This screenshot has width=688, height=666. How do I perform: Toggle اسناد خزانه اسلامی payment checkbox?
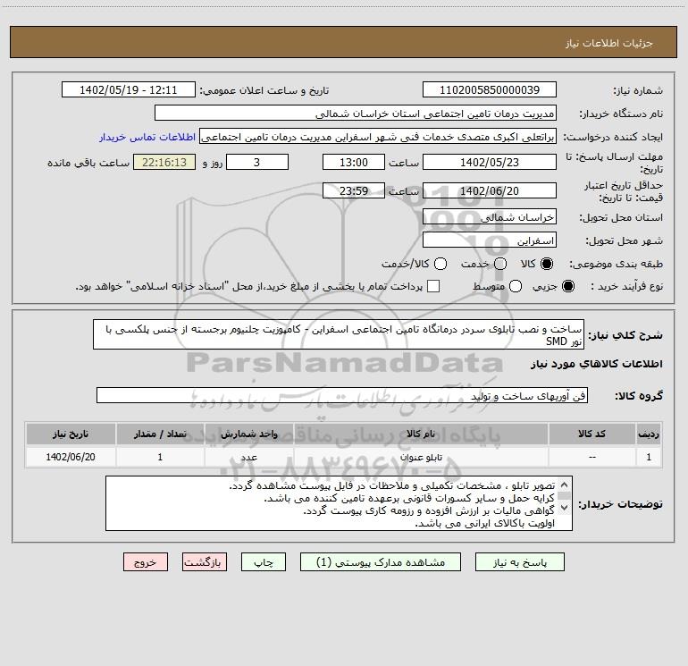(433, 286)
